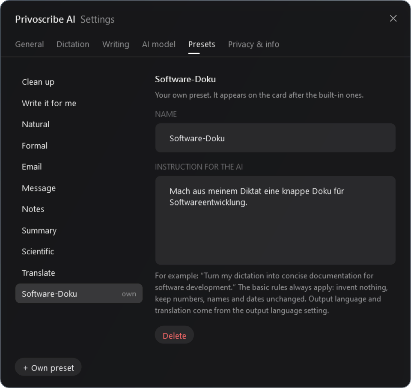Pick the Formal preset

pos(79,146)
